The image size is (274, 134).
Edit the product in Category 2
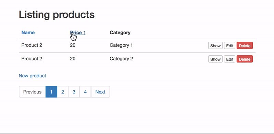tap(229, 59)
